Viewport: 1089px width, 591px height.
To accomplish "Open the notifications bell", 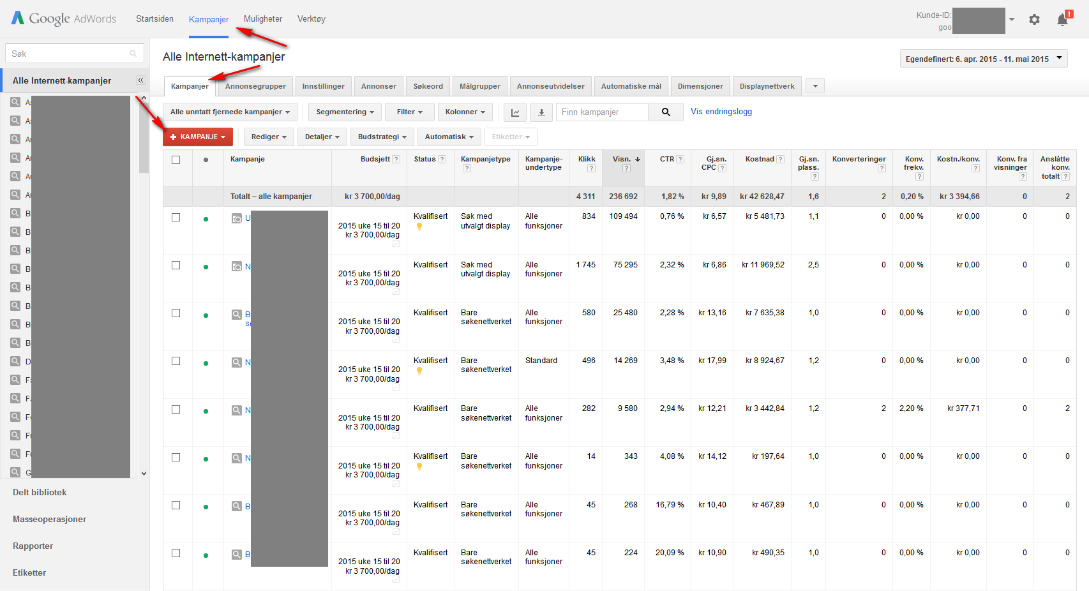I will pos(1063,19).
